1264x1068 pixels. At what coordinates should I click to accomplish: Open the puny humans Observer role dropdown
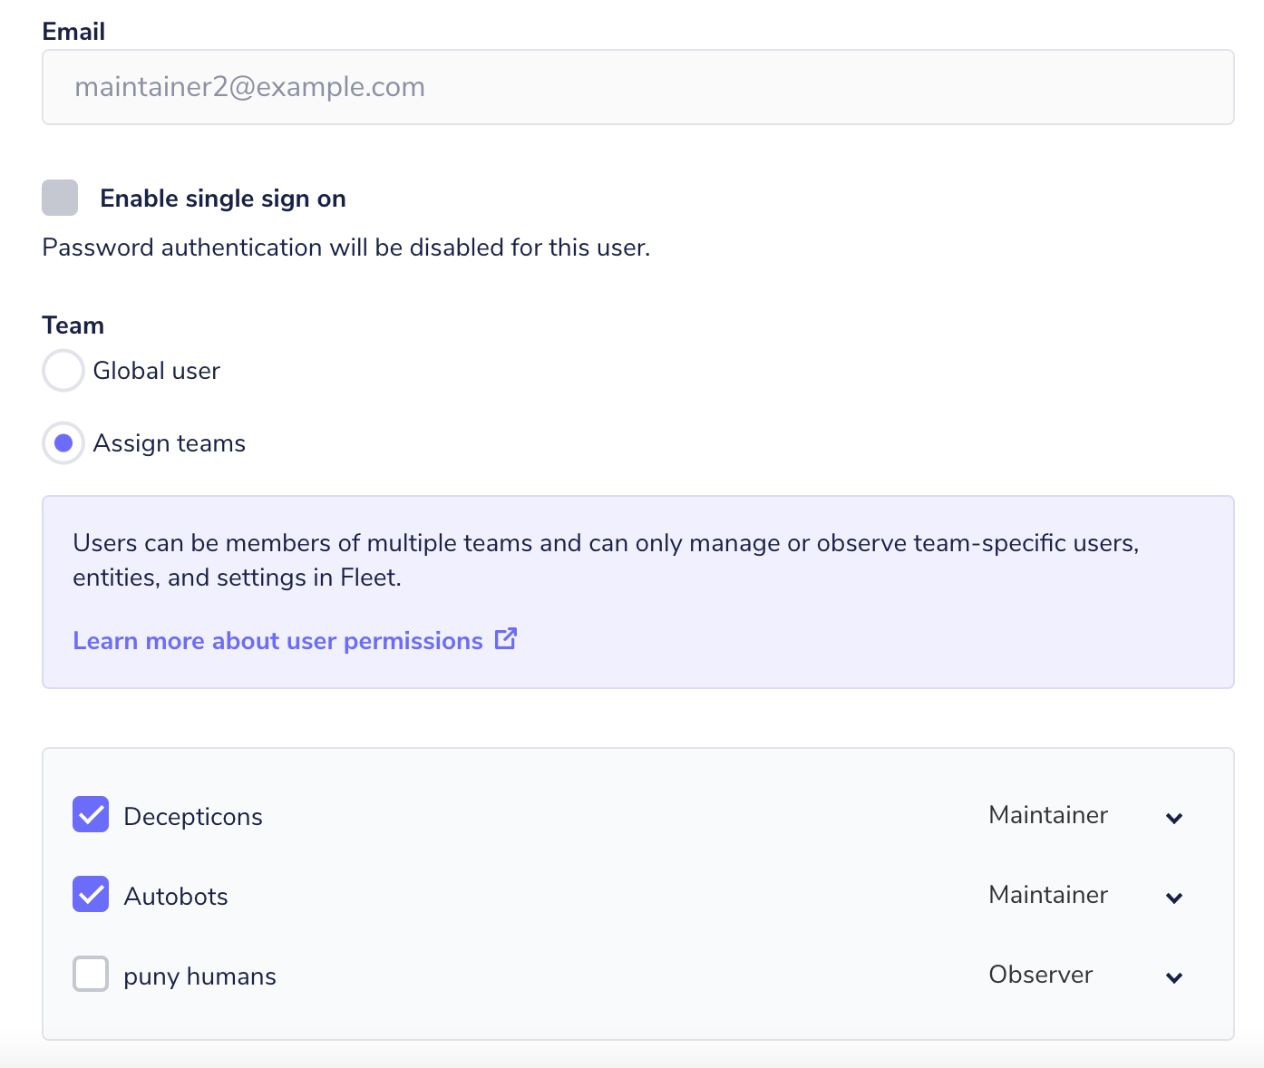tap(1086, 976)
